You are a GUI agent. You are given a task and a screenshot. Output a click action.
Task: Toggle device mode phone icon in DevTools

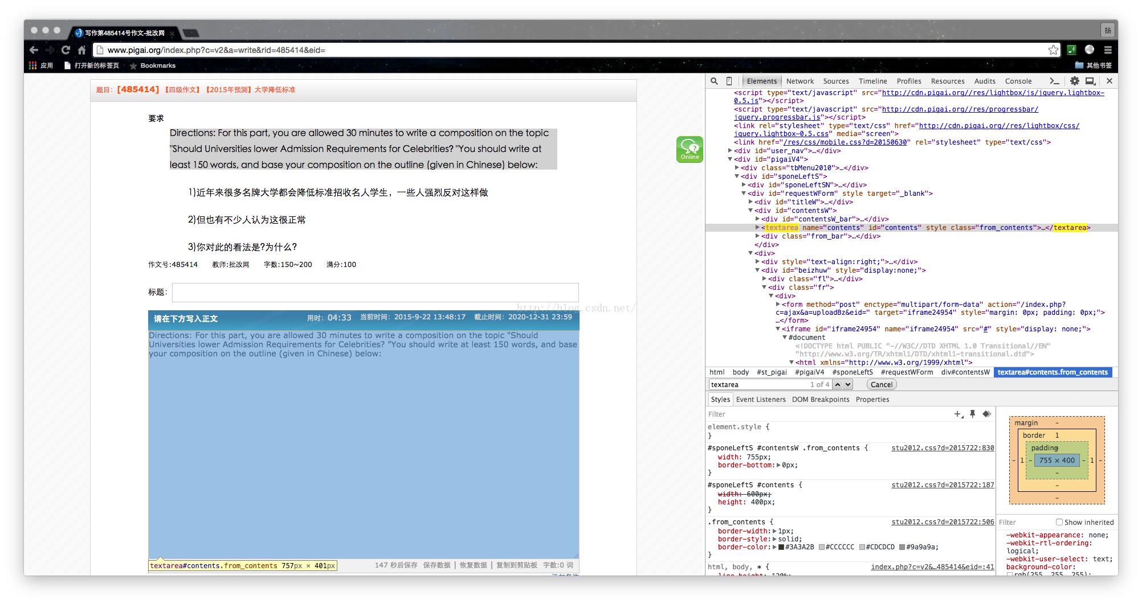[x=729, y=81]
